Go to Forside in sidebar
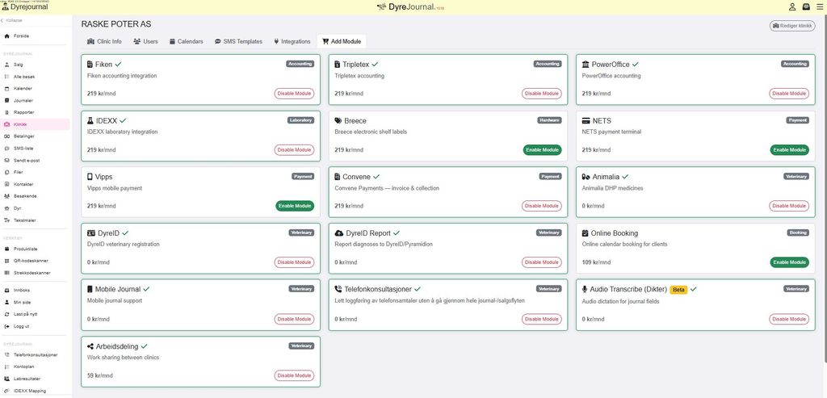This screenshot has width=827, height=398. pos(36,36)
